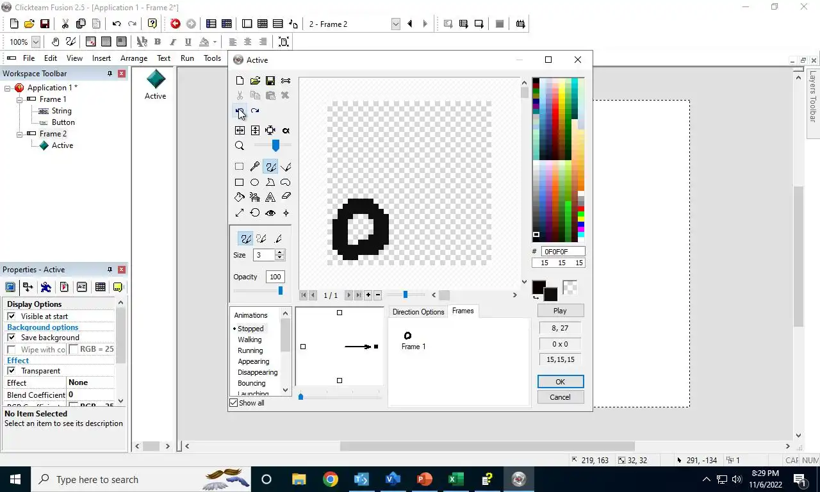Select Button object in workspace tree
This screenshot has width=820, height=492.
point(63,122)
